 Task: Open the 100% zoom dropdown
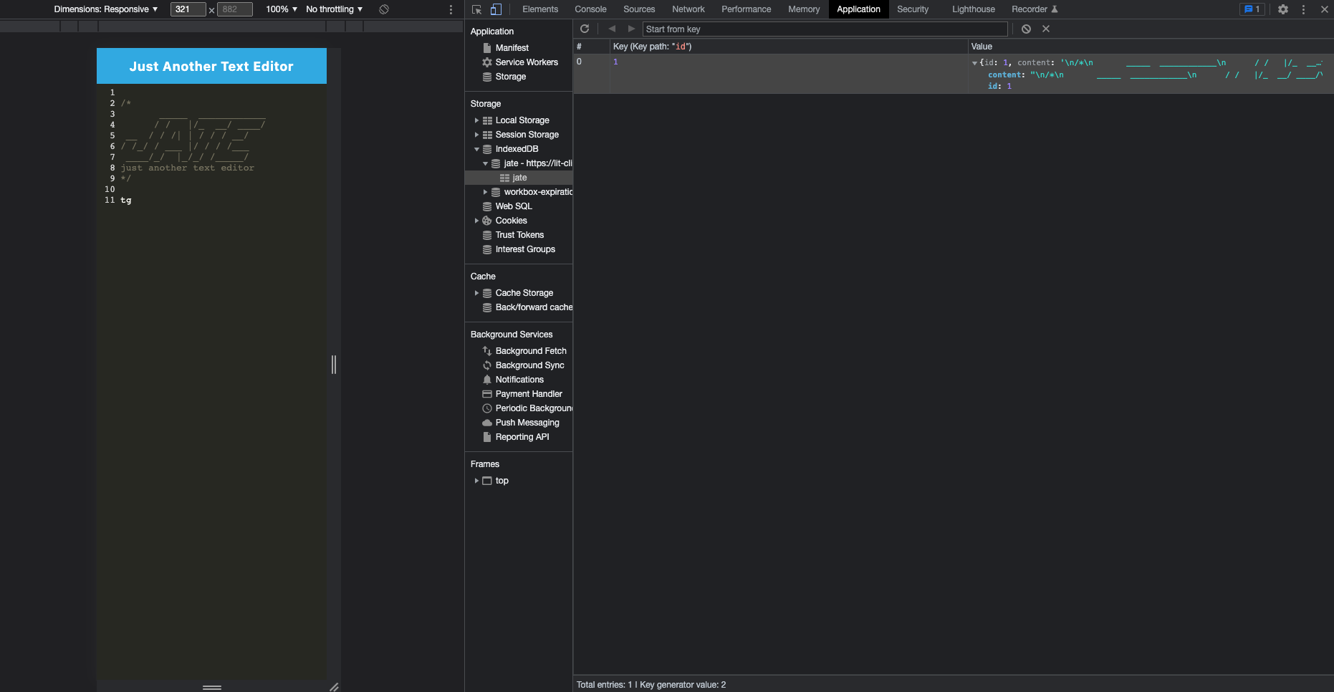[x=282, y=9]
